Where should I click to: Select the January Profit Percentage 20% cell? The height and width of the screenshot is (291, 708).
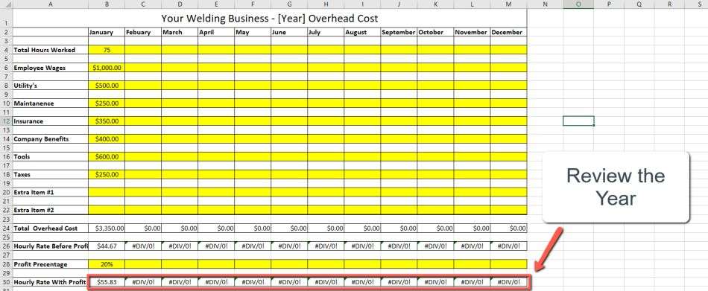[107, 264]
